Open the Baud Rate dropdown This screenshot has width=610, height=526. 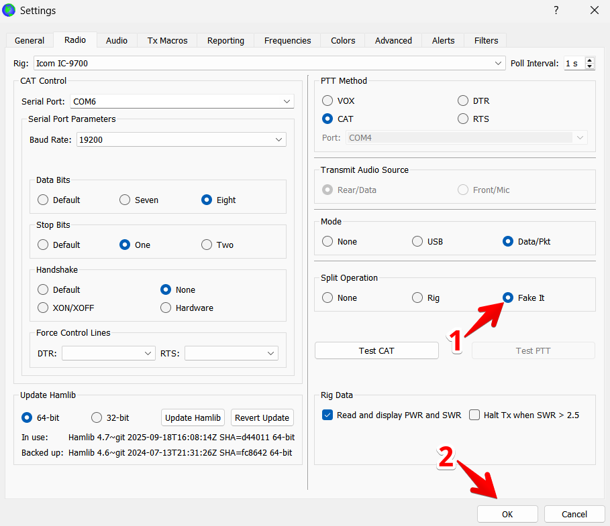278,139
